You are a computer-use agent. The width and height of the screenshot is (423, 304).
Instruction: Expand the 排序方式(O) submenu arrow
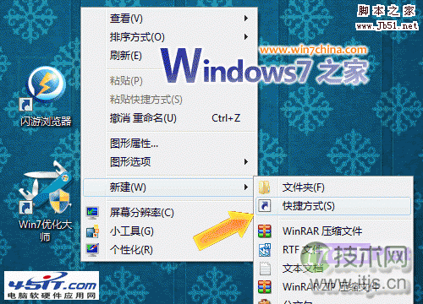tap(246, 37)
